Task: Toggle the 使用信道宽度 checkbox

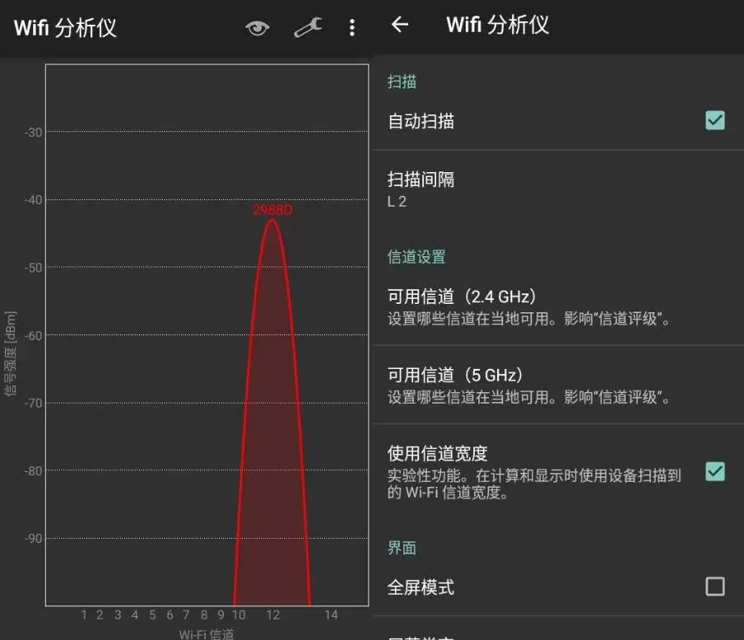Action: (x=714, y=471)
